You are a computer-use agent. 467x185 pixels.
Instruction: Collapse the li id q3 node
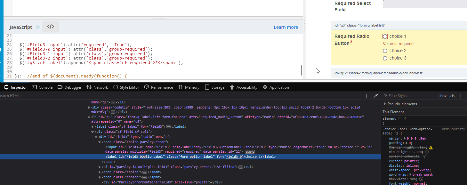[x=89, y=117]
